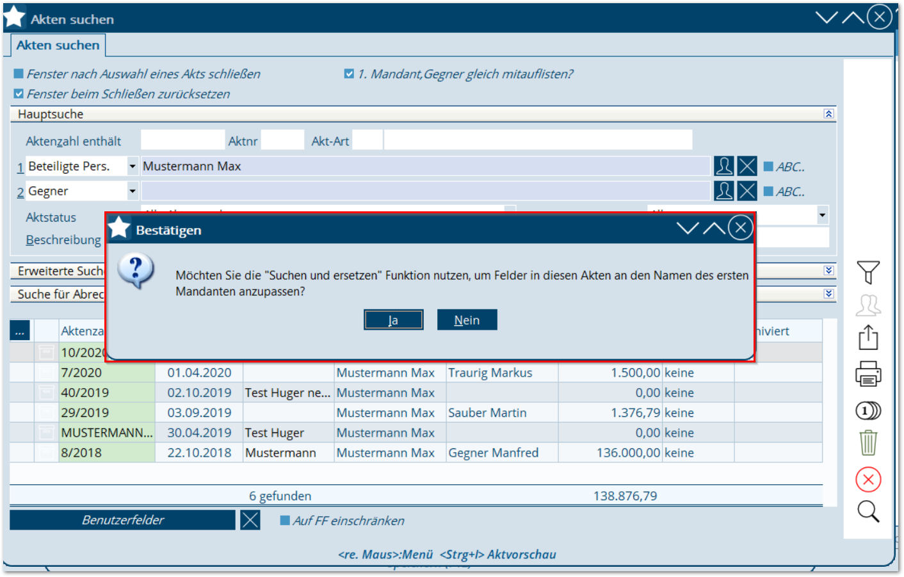Decline with the Nein button

coord(467,320)
